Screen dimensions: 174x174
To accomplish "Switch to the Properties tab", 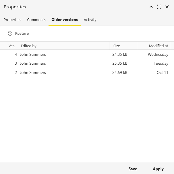I will click(x=12, y=20).
